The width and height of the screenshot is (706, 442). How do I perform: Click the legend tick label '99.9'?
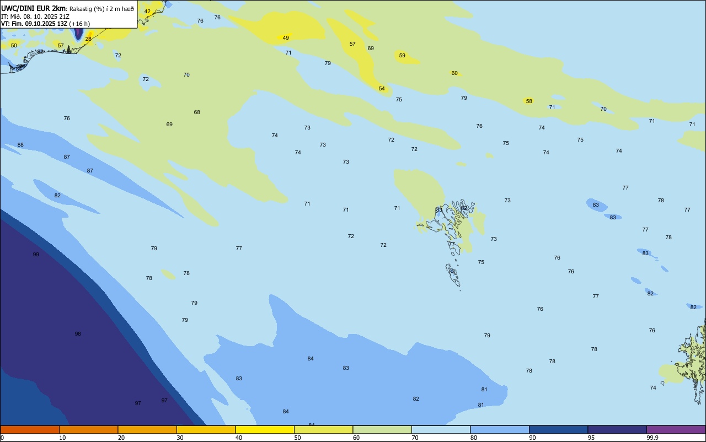pos(652,438)
